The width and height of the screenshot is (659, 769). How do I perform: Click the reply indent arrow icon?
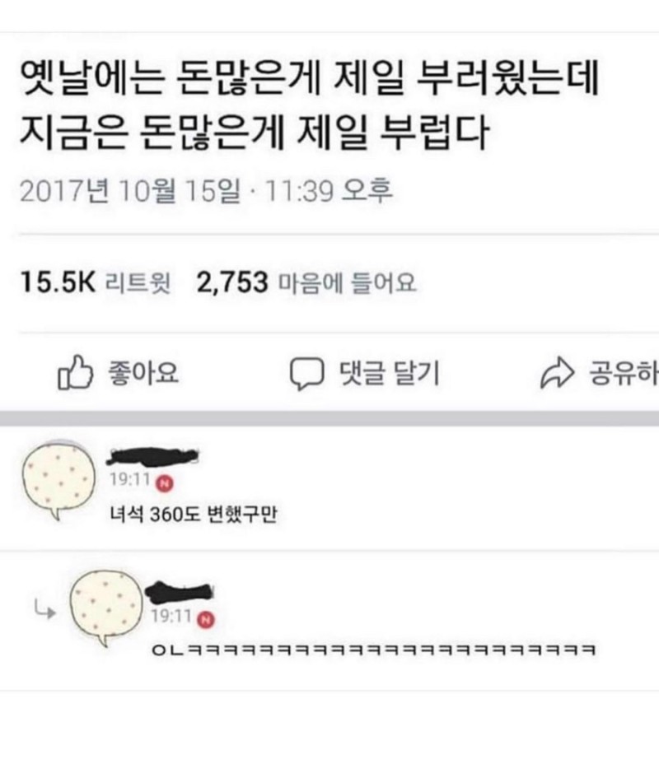[44, 611]
